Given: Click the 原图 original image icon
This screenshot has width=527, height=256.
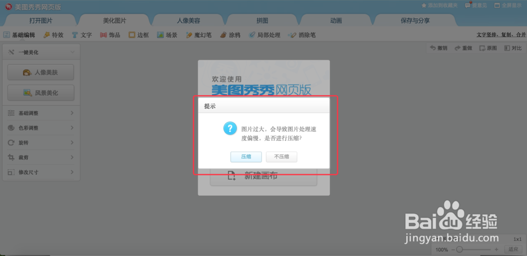Looking at the screenshot, I should point(482,48).
